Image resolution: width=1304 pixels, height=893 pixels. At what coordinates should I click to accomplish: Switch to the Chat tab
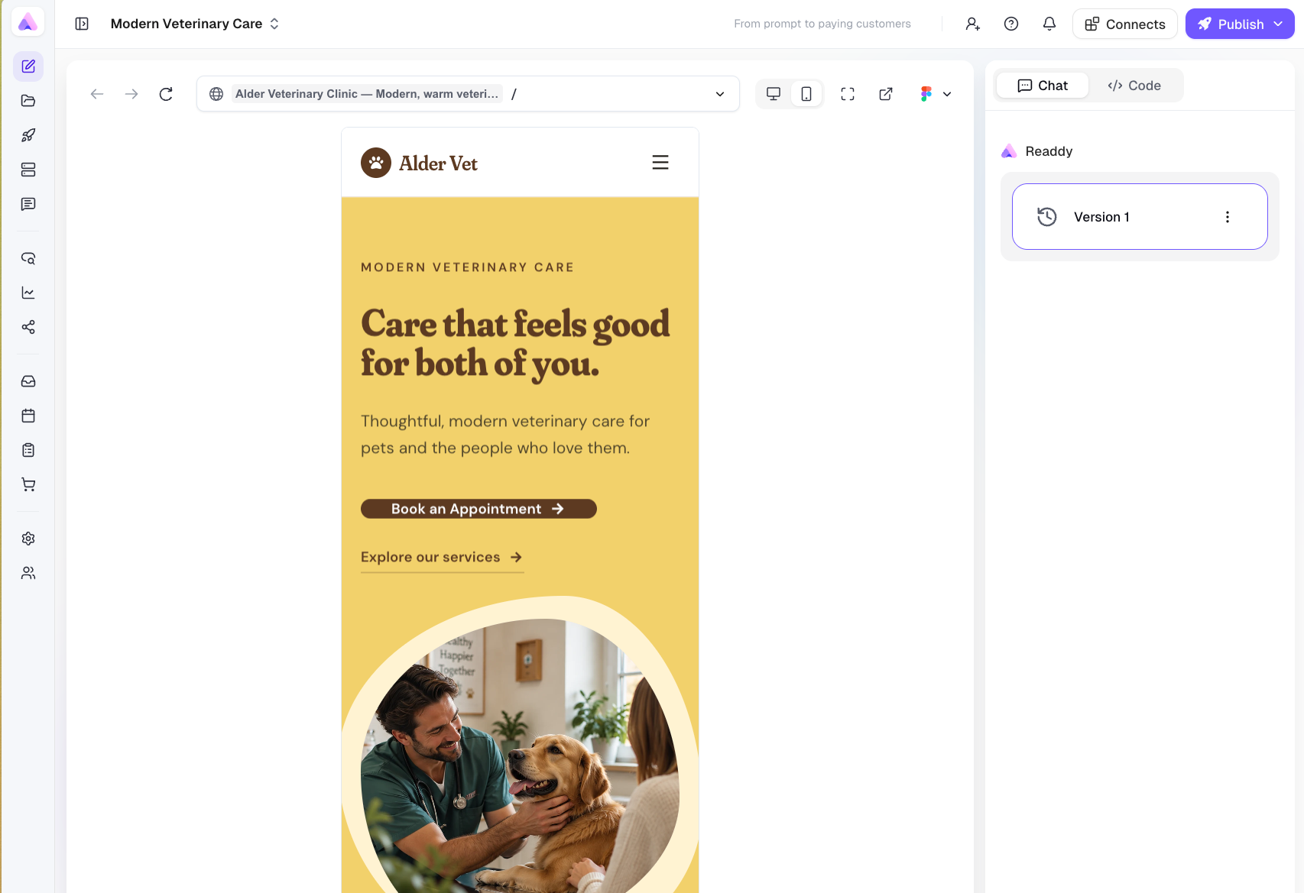pyautogui.click(x=1043, y=86)
